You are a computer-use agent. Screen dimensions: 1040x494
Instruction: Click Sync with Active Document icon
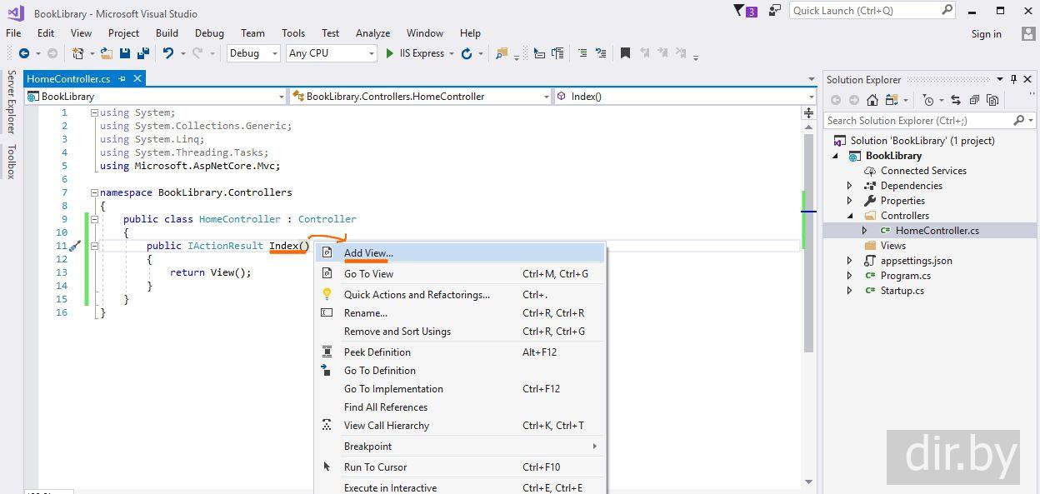(x=955, y=100)
